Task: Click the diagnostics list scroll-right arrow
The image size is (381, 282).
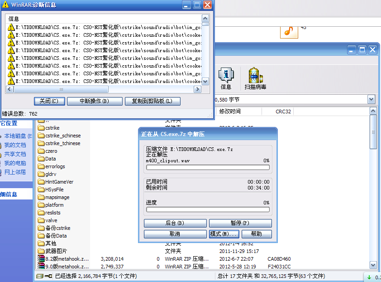Action: [197, 89]
